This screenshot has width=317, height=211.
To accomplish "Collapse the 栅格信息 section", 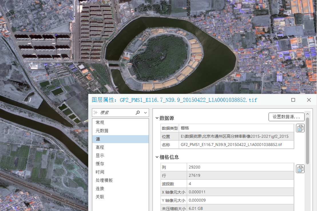I will tap(157, 157).
